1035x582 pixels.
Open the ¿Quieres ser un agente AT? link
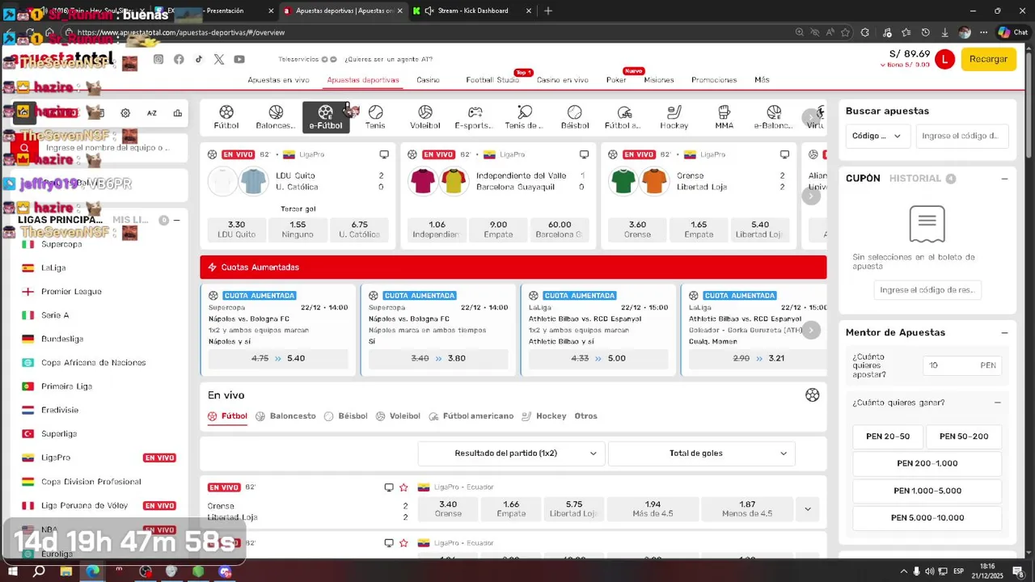point(389,59)
